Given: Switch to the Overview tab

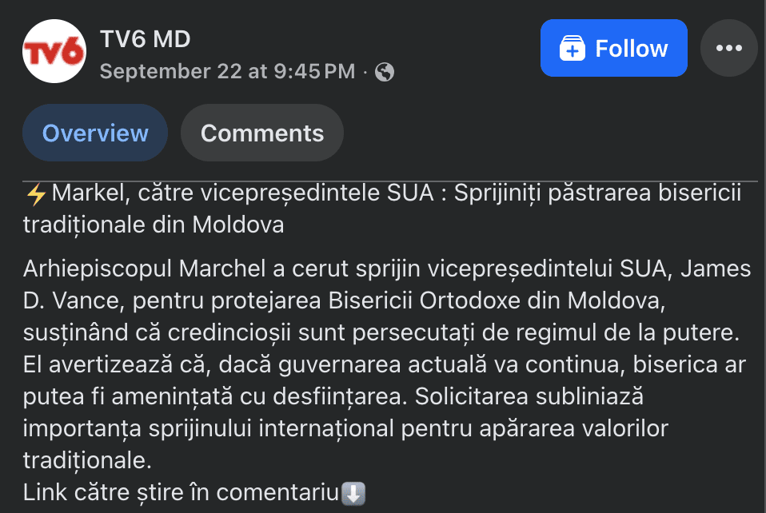Looking at the screenshot, I should [x=95, y=133].
